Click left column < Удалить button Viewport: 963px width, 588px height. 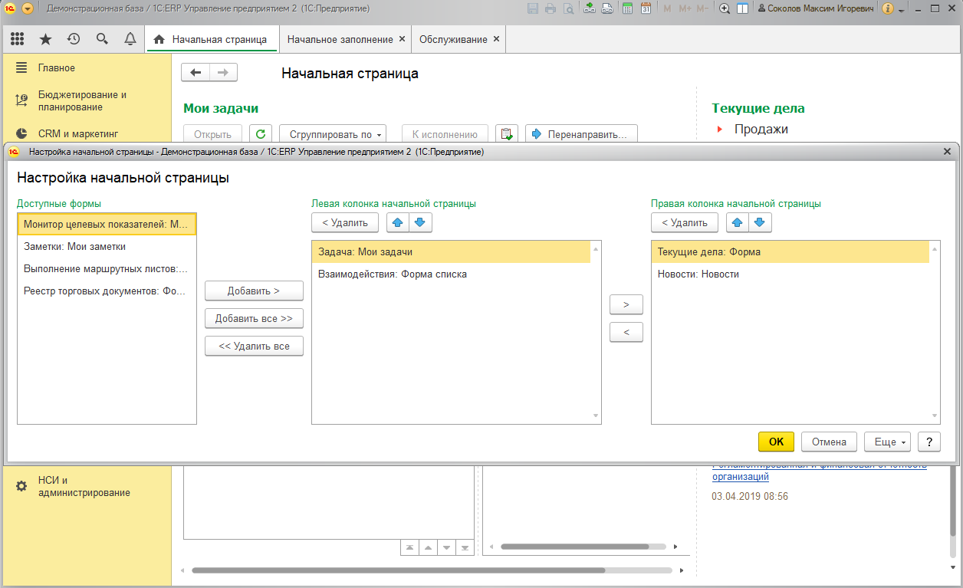[345, 222]
